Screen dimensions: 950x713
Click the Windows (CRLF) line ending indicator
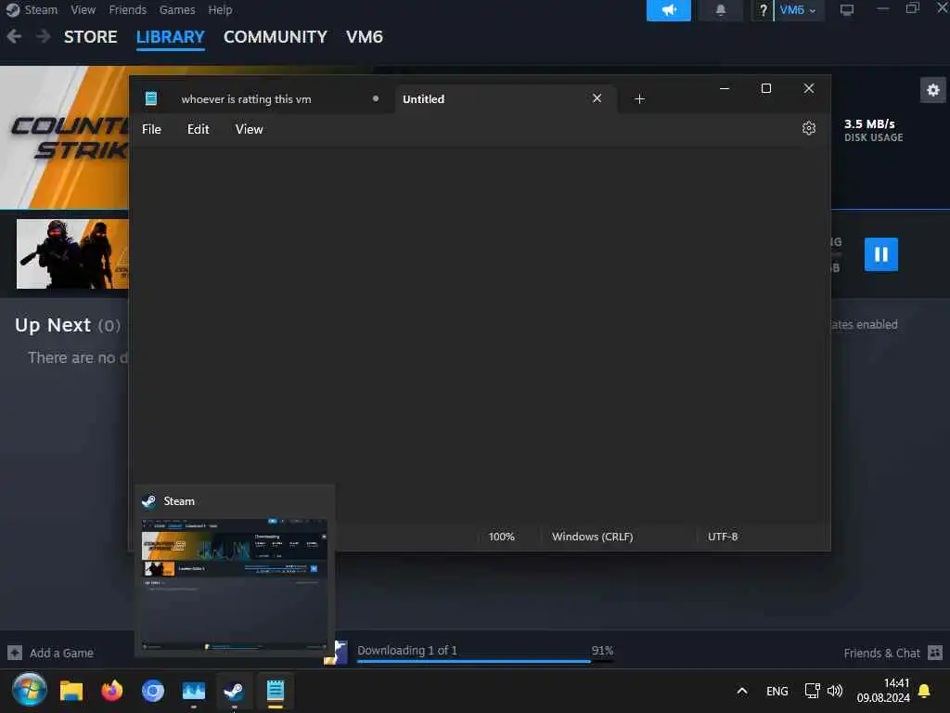click(593, 537)
